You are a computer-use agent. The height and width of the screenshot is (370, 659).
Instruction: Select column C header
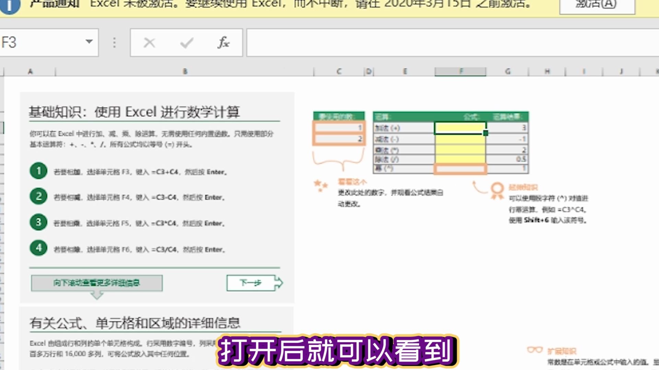pyautogui.click(x=339, y=71)
